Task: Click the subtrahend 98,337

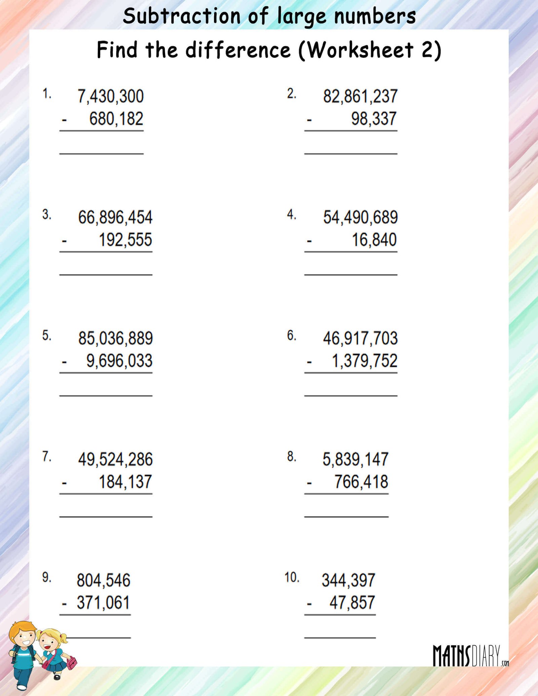Action: 374,119
